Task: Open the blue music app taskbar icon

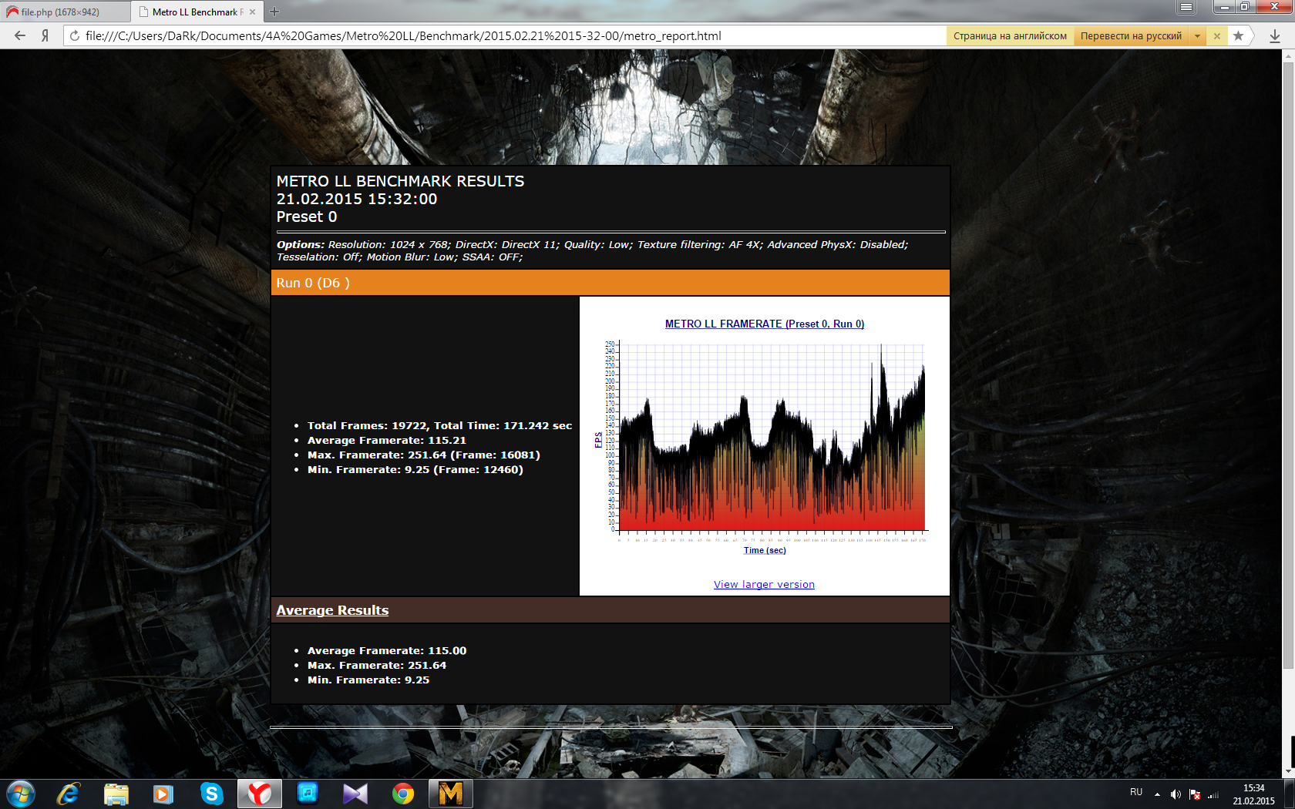Action: [308, 794]
